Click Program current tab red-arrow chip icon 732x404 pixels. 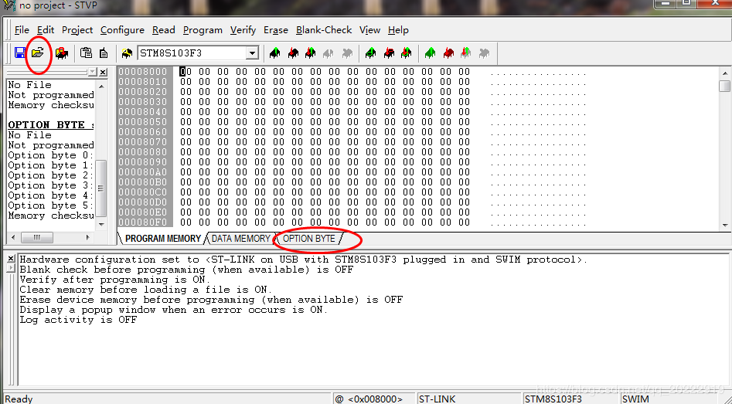click(x=293, y=53)
